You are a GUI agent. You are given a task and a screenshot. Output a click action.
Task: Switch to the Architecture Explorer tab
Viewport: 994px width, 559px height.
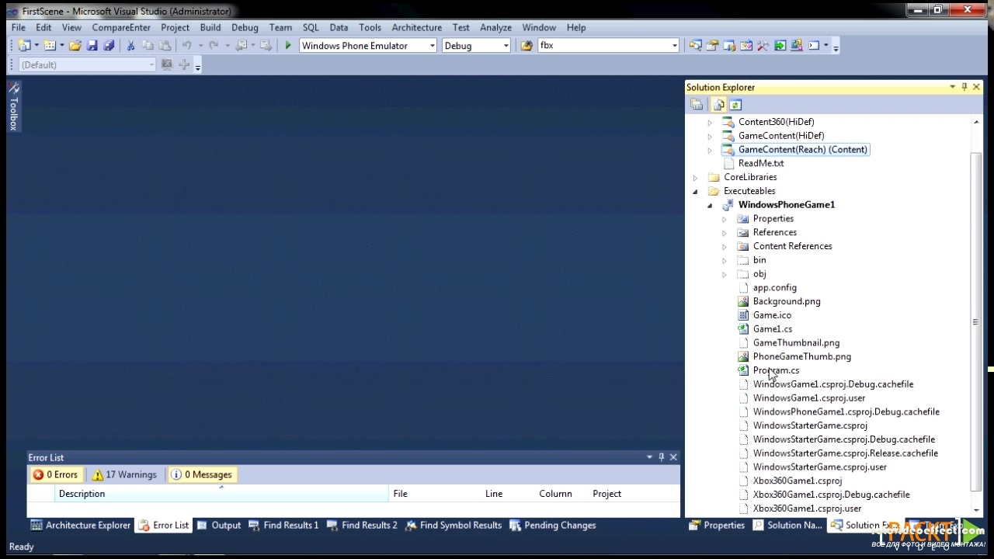[81, 525]
